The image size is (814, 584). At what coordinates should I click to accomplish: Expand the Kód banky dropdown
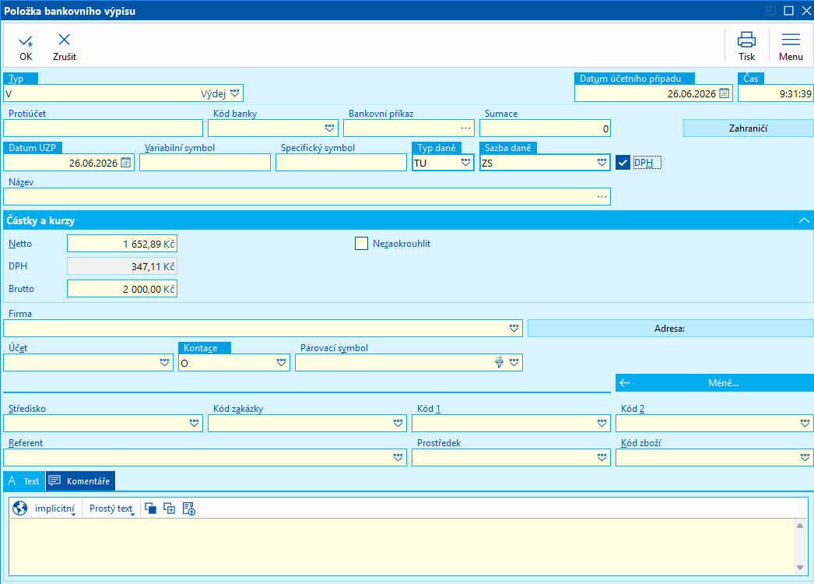pos(330,128)
